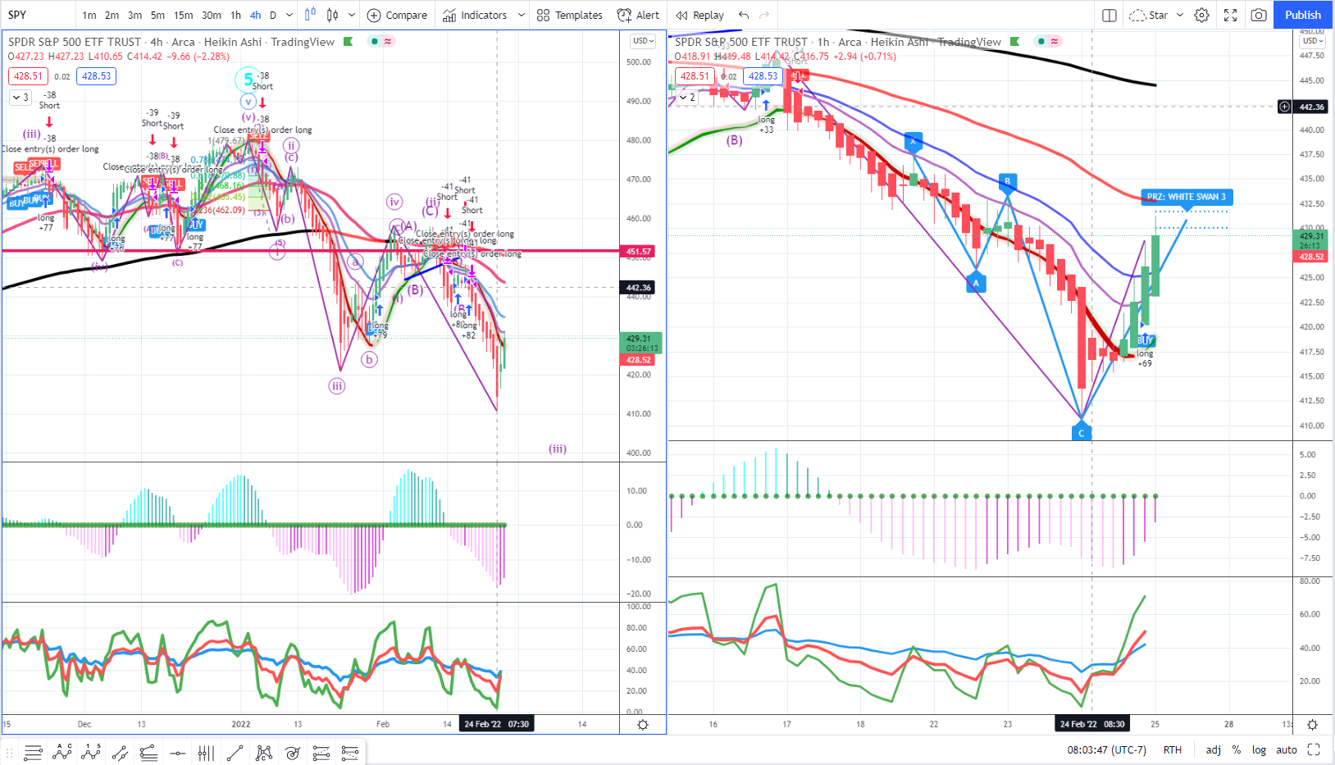Grab the drawing toolbar drag handle
Viewport: 1335px width, 765px height.
click(x=9, y=753)
